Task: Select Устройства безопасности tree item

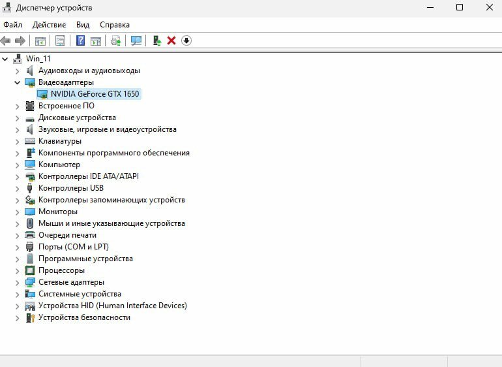Action: click(x=84, y=317)
